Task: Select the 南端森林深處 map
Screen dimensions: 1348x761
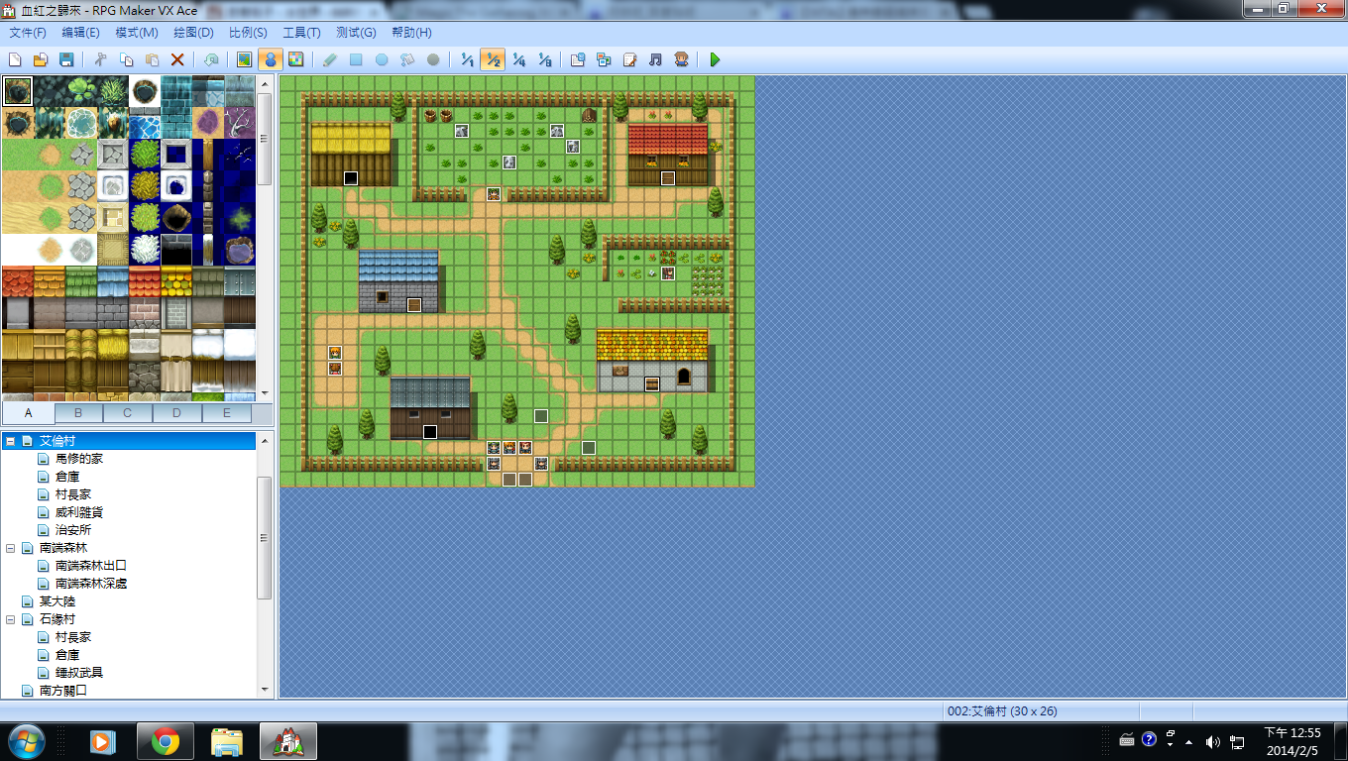Action: [x=91, y=584]
